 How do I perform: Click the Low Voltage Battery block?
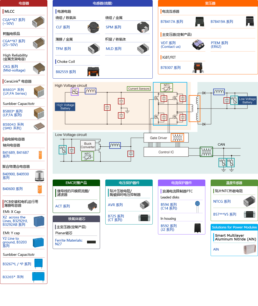point(247,100)
